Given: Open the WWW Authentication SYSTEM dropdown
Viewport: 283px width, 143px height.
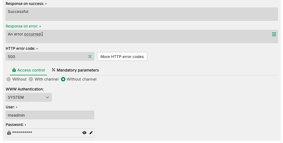Looking at the screenshot, I should [x=29, y=97].
